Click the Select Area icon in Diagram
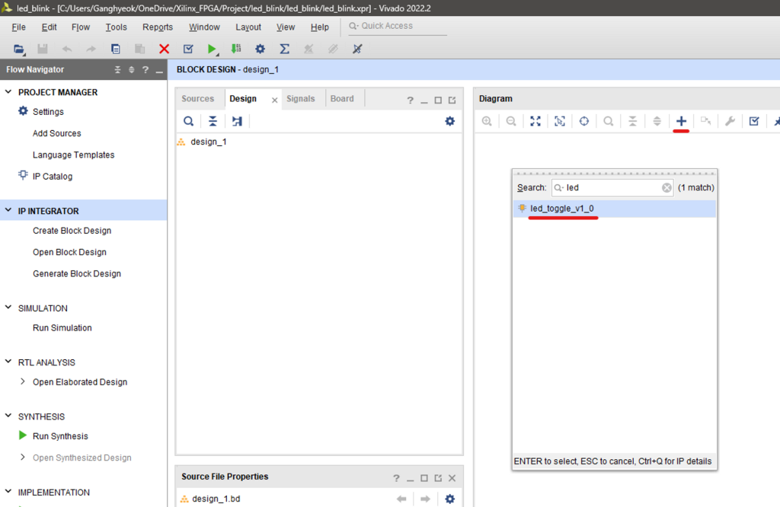 coord(560,121)
